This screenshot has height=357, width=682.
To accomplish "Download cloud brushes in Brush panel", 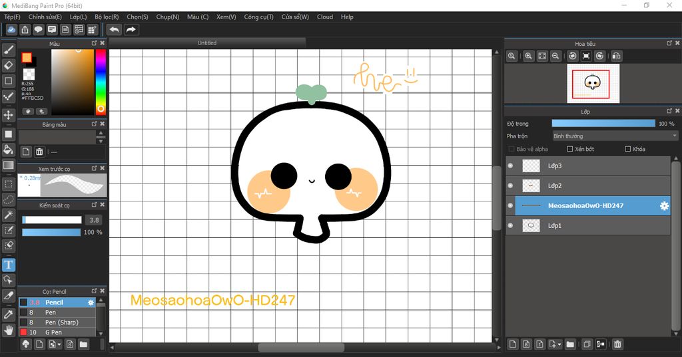I will pos(26,344).
